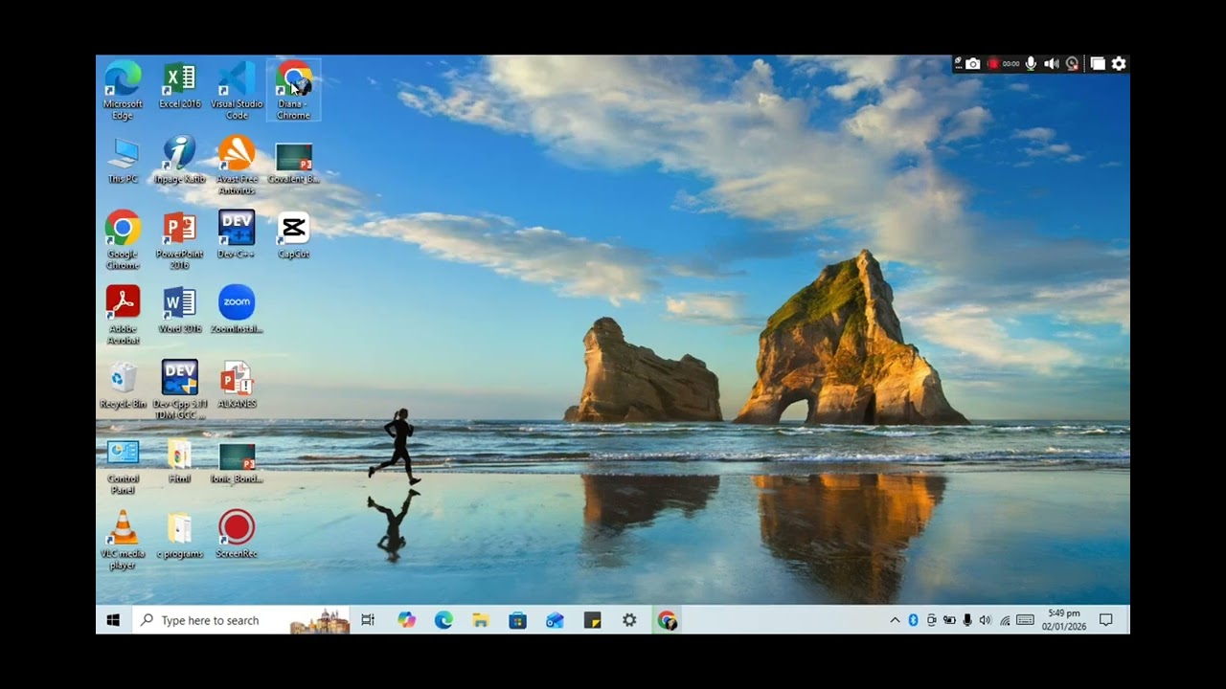Click the taskbar search box
The height and width of the screenshot is (689, 1226).
(x=241, y=620)
